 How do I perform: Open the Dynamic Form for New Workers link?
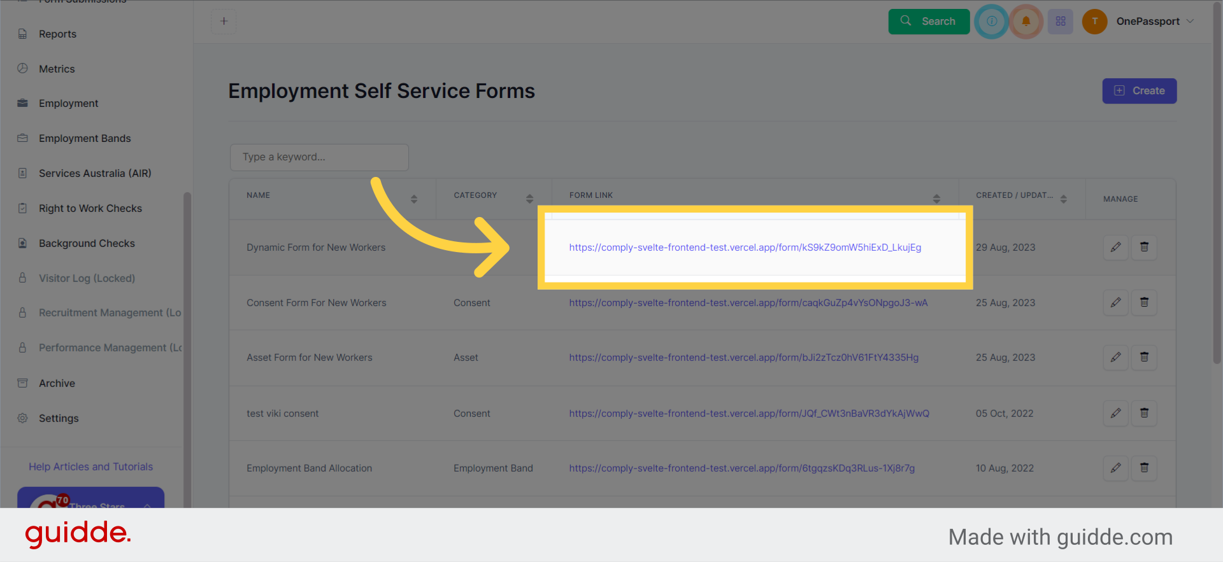tap(745, 248)
